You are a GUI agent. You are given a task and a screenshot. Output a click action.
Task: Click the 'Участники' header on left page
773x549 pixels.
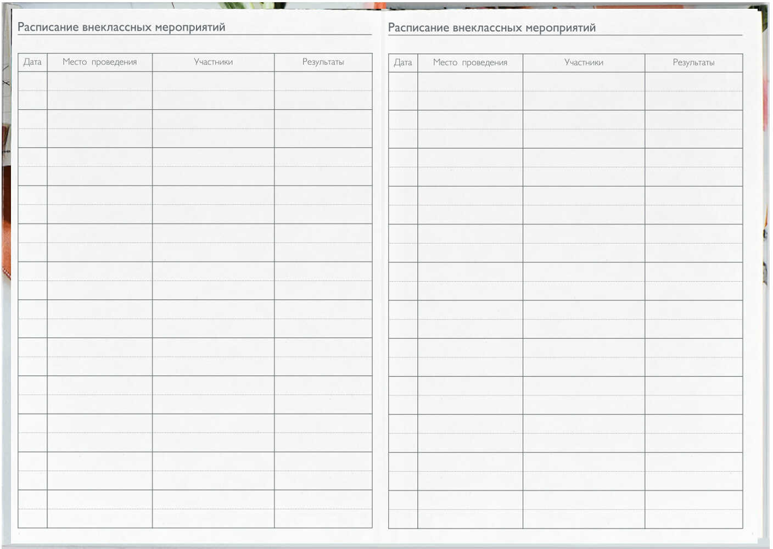[213, 62]
